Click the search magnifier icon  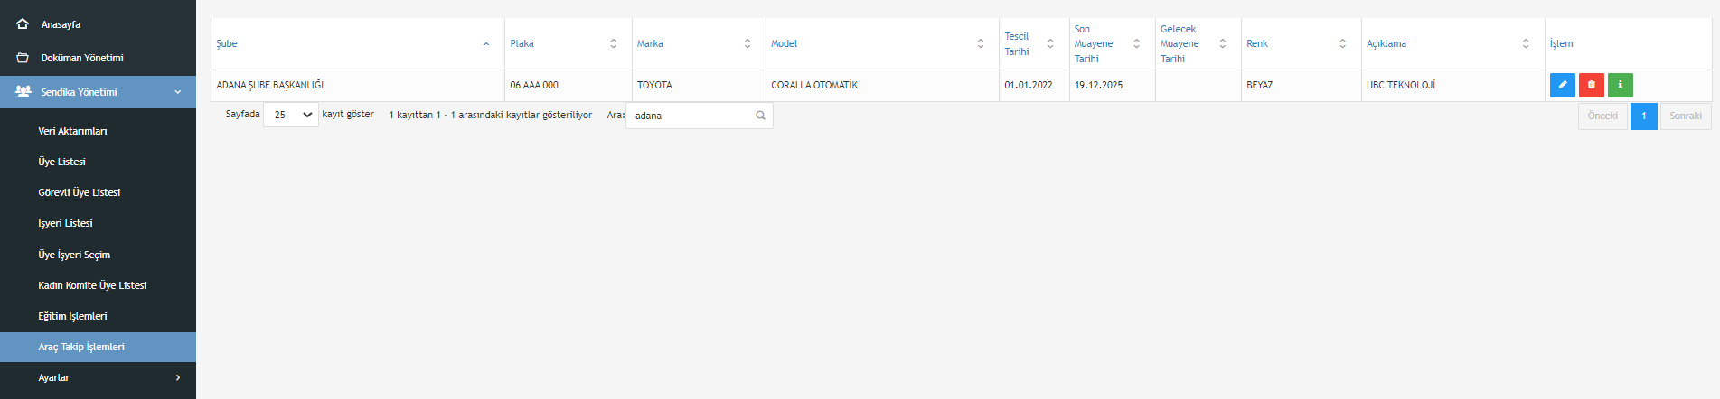[760, 116]
